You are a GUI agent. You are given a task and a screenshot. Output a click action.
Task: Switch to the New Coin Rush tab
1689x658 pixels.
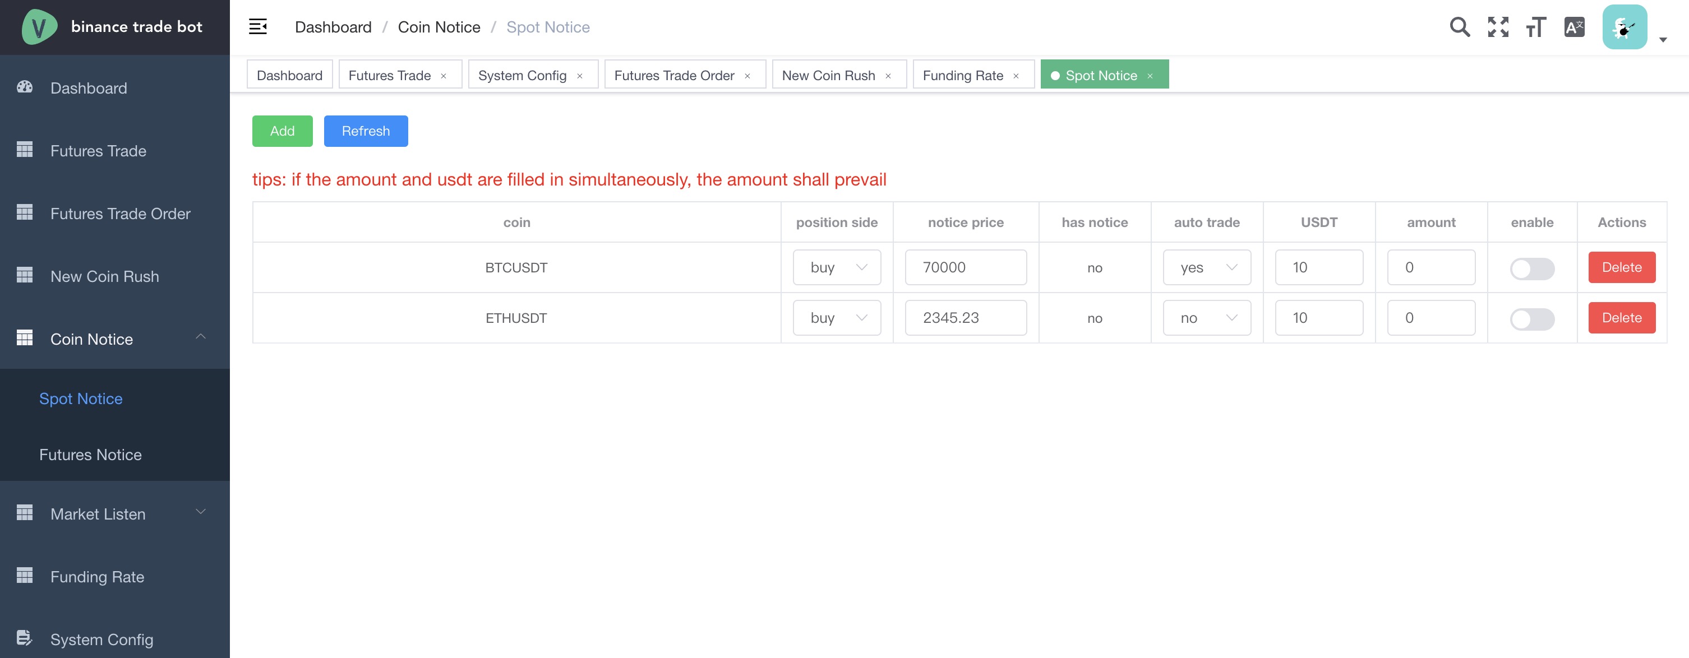pyautogui.click(x=828, y=75)
